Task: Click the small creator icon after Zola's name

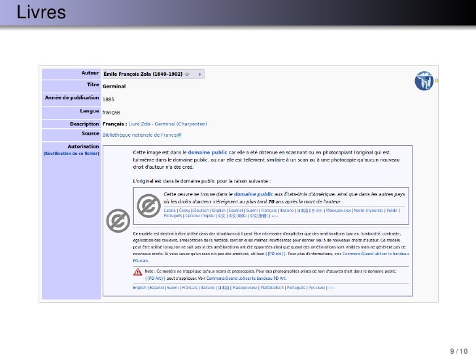Action: click(187, 74)
